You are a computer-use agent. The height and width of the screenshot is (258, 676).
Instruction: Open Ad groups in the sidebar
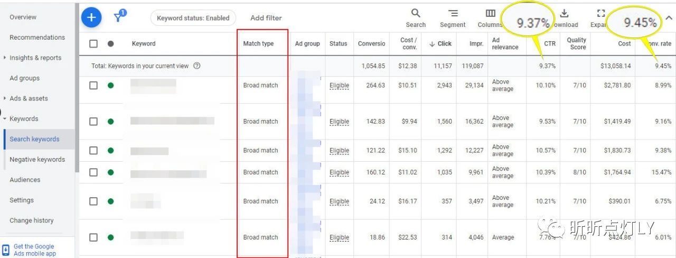tap(24, 78)
